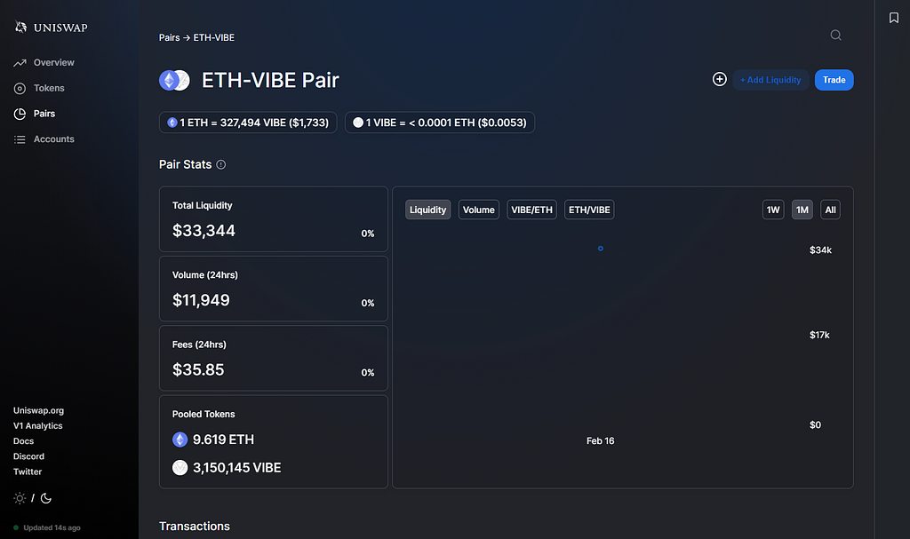Viewport: 910px width, 539px height.
Task: Click the 1 ETH = 327,494 VIBE price pill
Action: click(248, 123)
